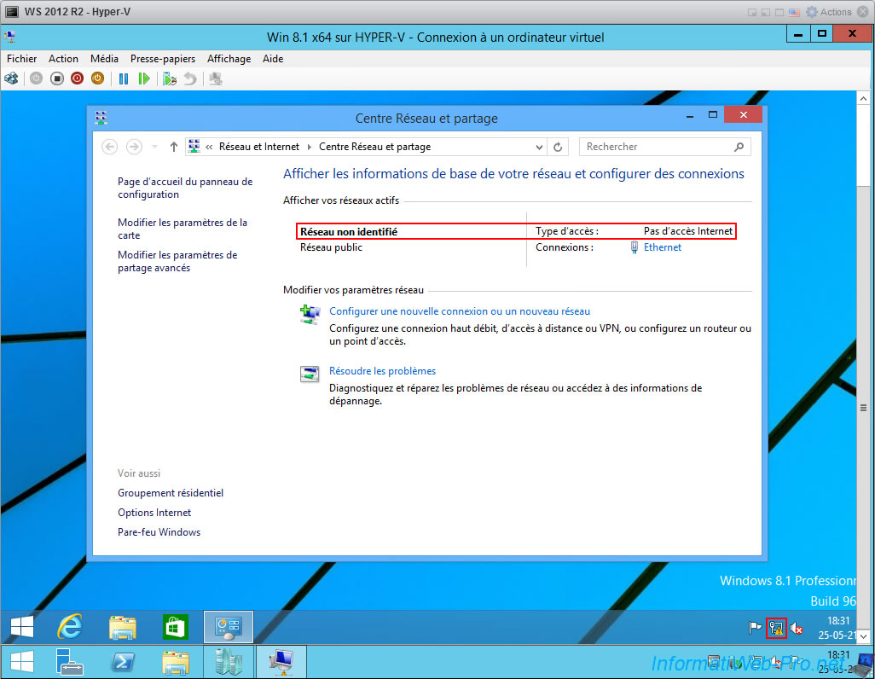Launch PowerShell from host taskbar
The image size is (875, 679).
[x=123, y=662]
